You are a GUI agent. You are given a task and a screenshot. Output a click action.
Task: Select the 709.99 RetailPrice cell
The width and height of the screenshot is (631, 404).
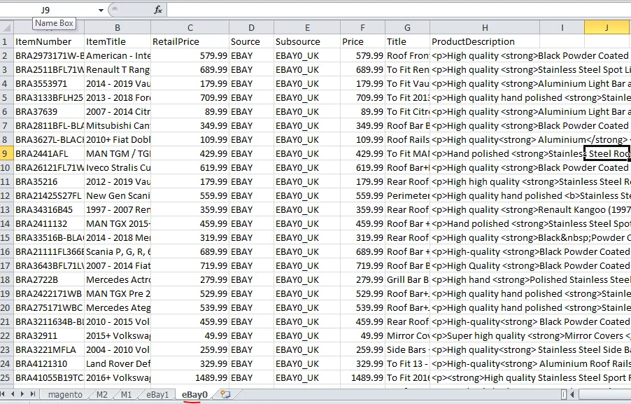point(190,97)
